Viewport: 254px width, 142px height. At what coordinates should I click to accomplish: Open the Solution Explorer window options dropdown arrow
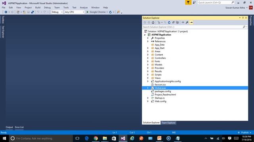pyautogui.click(x=240, y=18)
